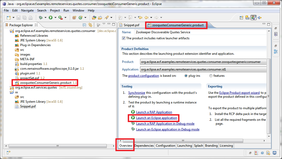This screenshot has width=282, height=159.
Task: Select the plug-ins radio button
Action: 186,76
